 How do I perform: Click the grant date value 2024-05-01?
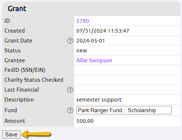(x=91, y=41)
